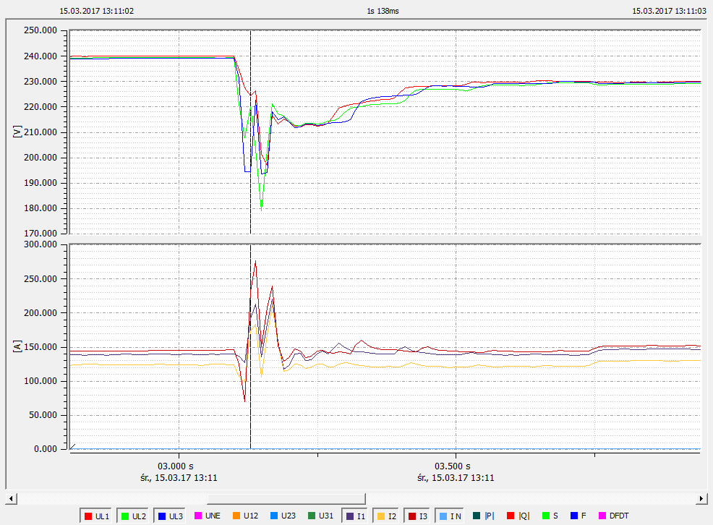Screen dimensions: 713x525
Task: Enable the UNE channel in legend
Action: pyautogui.click(x=208, y=516)
